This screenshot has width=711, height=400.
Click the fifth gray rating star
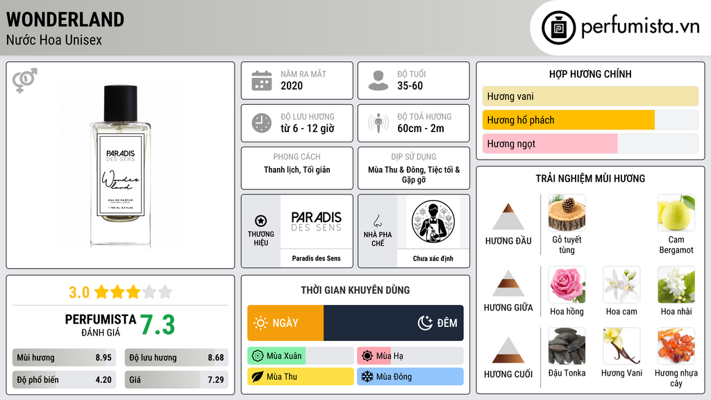coord(165,292)
